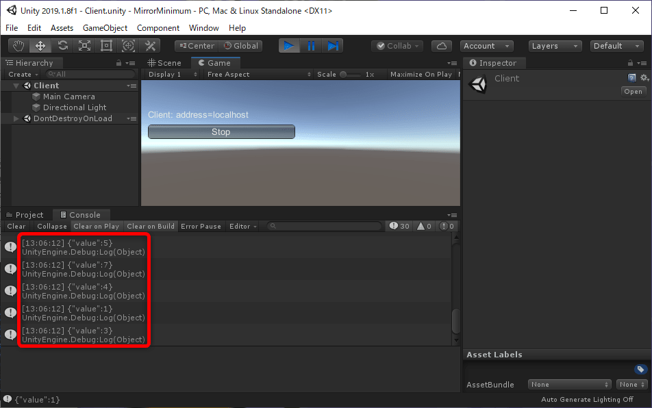The width and height of the screenshot is (652, 408).
Task: Toggle info messages filter showing 30
Action: [399, 226]
